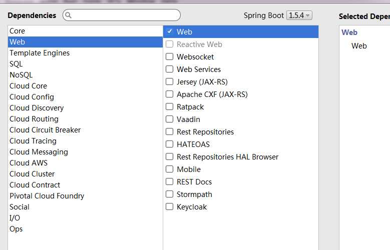Open the Spring Boot version 1.5.4 dropdown

point(299,15)
